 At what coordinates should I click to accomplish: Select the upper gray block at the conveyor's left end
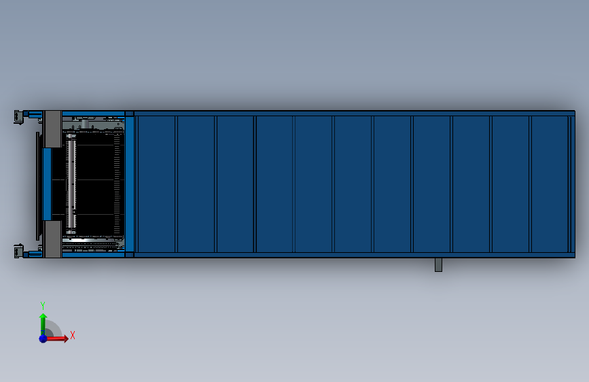(53, 129)
